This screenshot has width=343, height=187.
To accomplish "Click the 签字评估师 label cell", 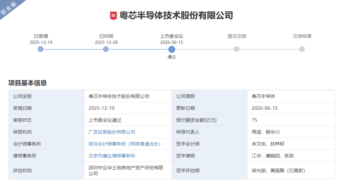I will coord(210,171).
